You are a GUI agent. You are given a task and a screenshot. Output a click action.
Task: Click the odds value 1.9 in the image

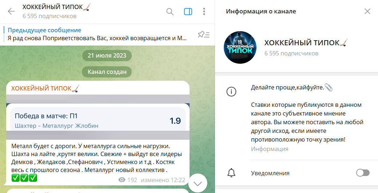tap(175, 121)
